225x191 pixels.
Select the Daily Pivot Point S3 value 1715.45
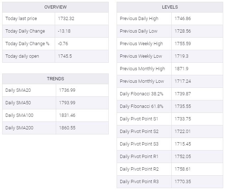[183, 144]
